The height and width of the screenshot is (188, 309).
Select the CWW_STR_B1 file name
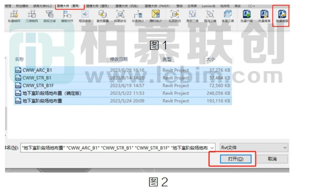37,78
